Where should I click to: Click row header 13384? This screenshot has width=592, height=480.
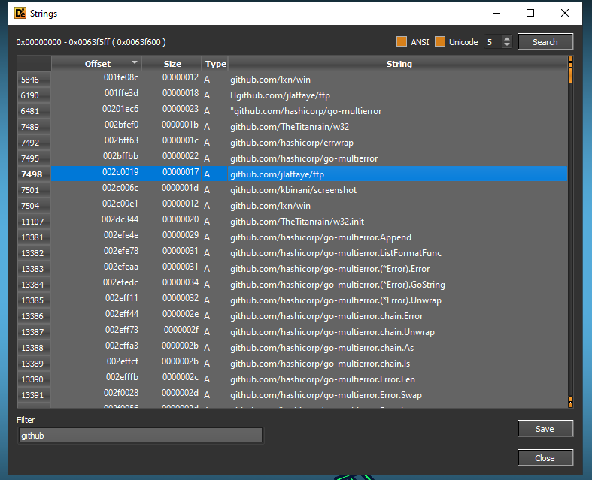34,285
